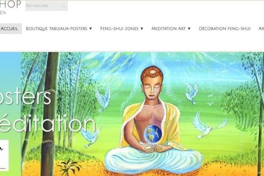Open the Accueil home menu item
Screen dimensions: 264x176
[x=10, y=29]
